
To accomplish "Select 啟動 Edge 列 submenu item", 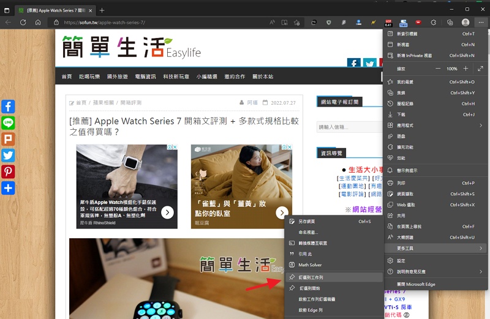I will pyautogui.click(x=334, y=310).
